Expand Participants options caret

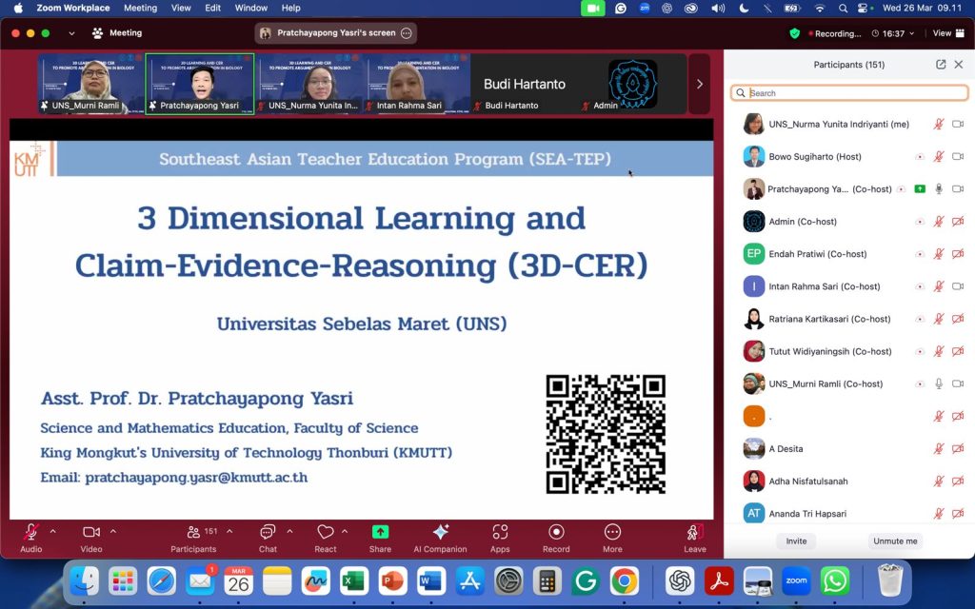(229, 531)
